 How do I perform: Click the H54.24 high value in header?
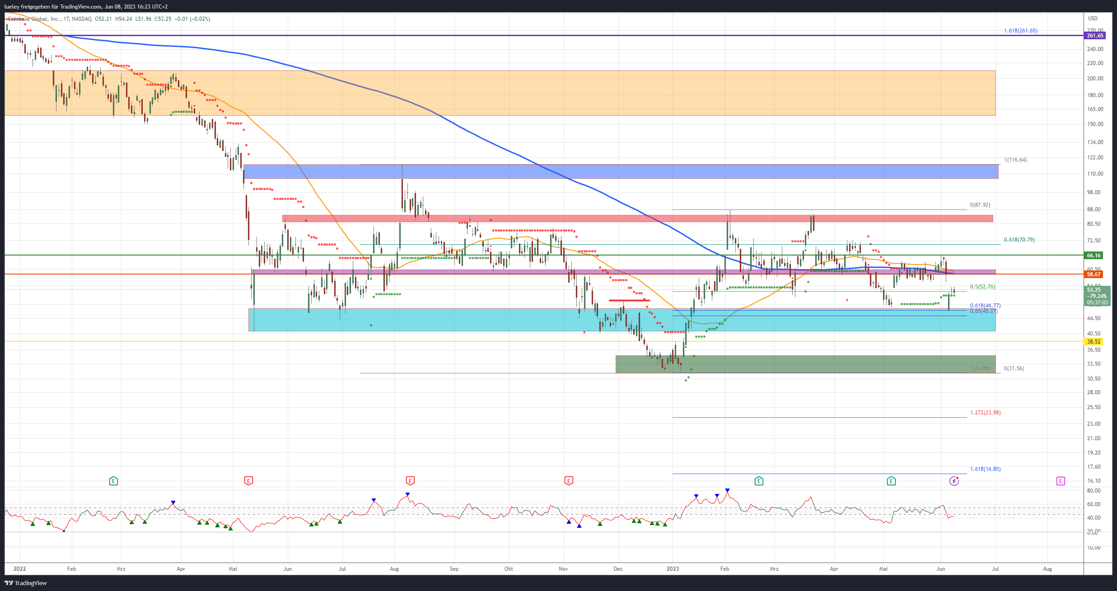click(124, 19)
